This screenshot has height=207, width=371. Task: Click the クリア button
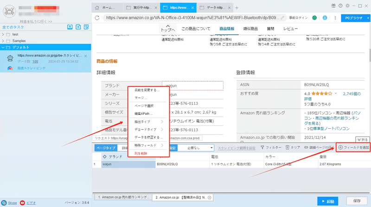[293, 147]
